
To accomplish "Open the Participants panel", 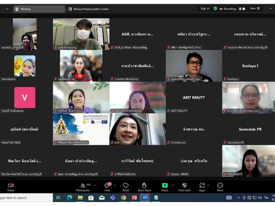I will coord(83,187).
